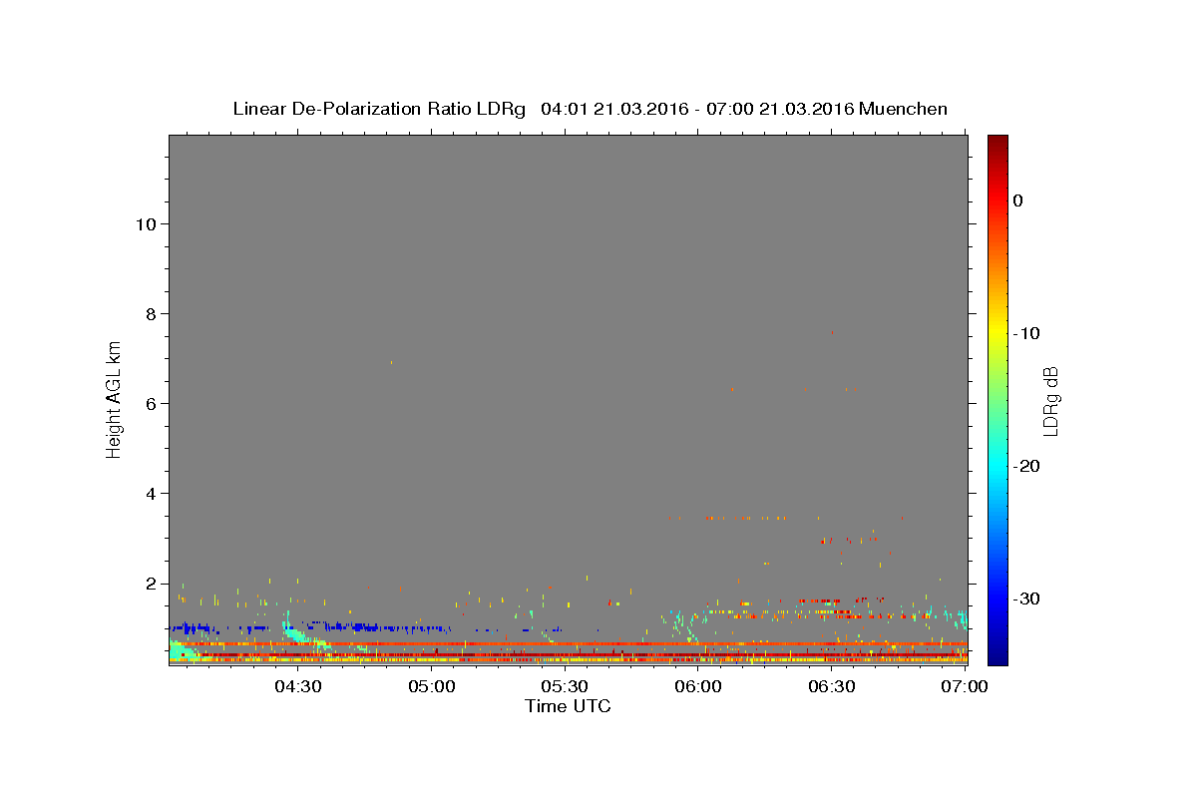
Task: Click the plot title 'Linear De-Polarization Ratio LDRg'
Action: pyautogui.click(x=379, y=109)
